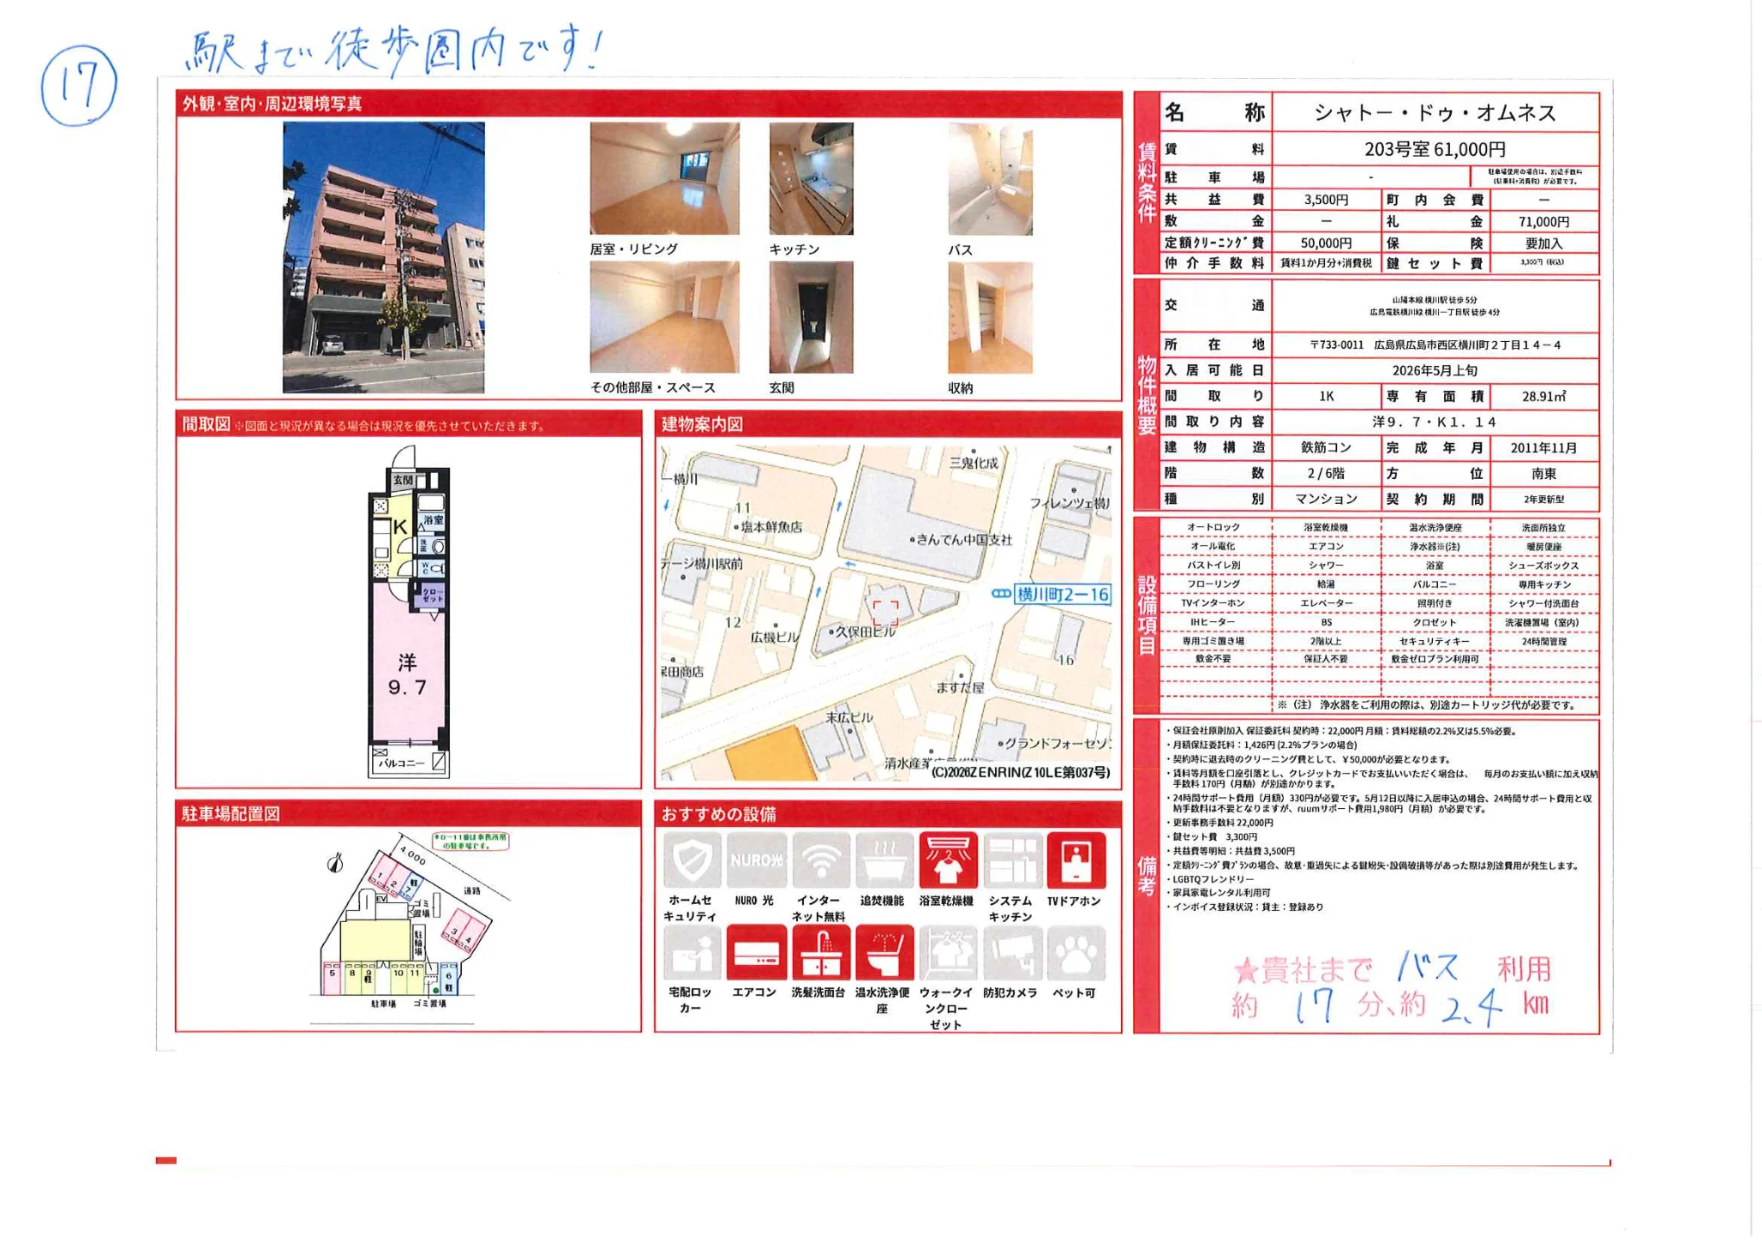Click the building exterior photo
1762x1246 pixels.
[x=383, y=257]
